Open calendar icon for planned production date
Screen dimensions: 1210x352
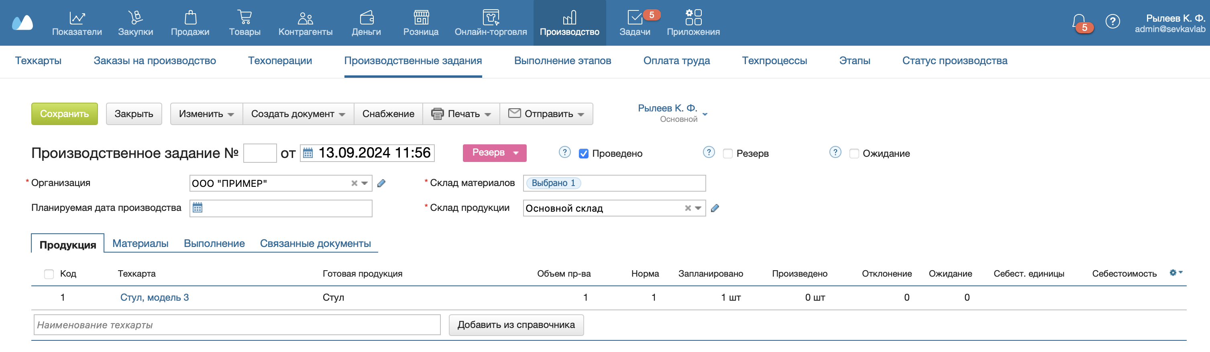[x=197, y=208]
